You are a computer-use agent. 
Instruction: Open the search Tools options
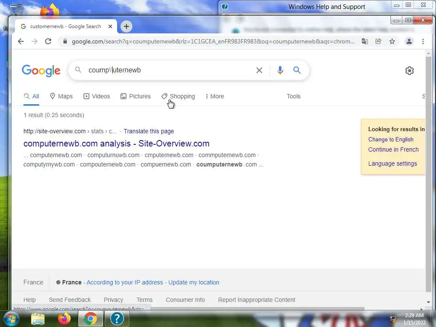point(294,96)
